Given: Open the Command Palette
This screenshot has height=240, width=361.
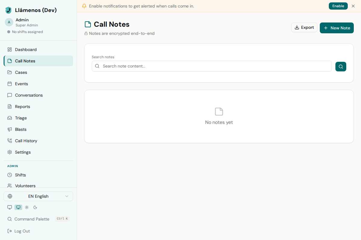Looking at the screenshot, I should pyautogui.click(x=38, y=219).
